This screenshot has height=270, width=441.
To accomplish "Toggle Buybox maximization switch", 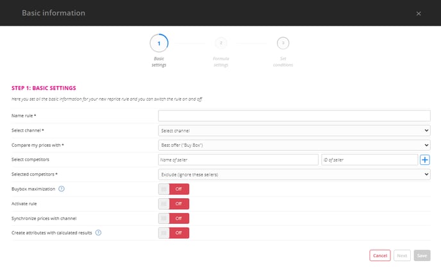I will click(x=174, y=189).
